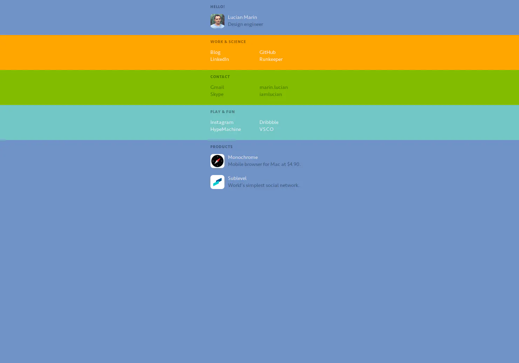
Task: Click the Gmail contact link
Action: coord(217,87)
